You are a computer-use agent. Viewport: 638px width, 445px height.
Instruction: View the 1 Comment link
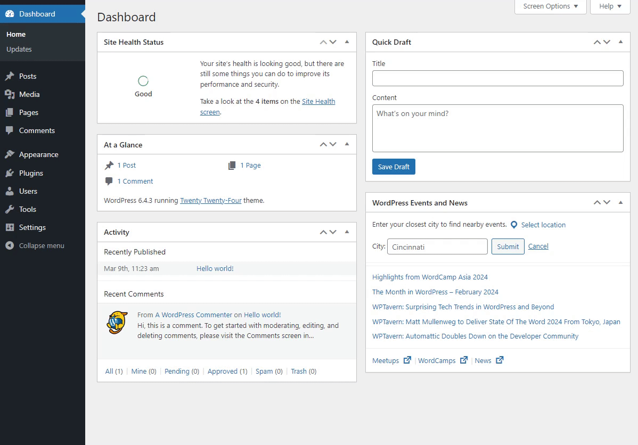pyautogui.click(x=135, y=182)
